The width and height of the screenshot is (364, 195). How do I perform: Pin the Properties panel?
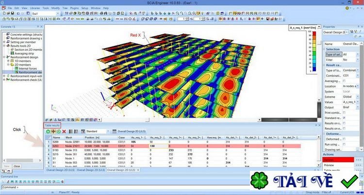pyautogui.click(x=359, y=27)
